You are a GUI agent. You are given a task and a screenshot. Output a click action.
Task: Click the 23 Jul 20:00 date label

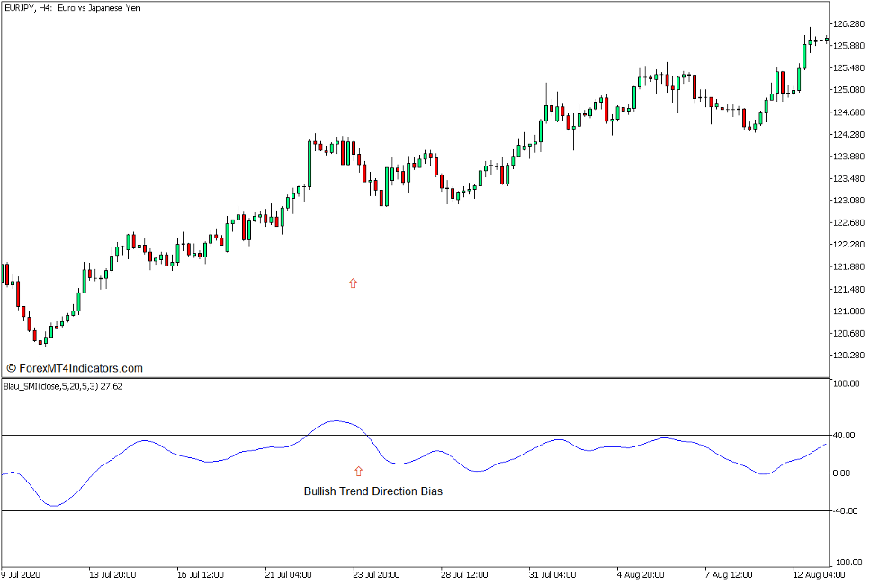click(x=375, y=574)
